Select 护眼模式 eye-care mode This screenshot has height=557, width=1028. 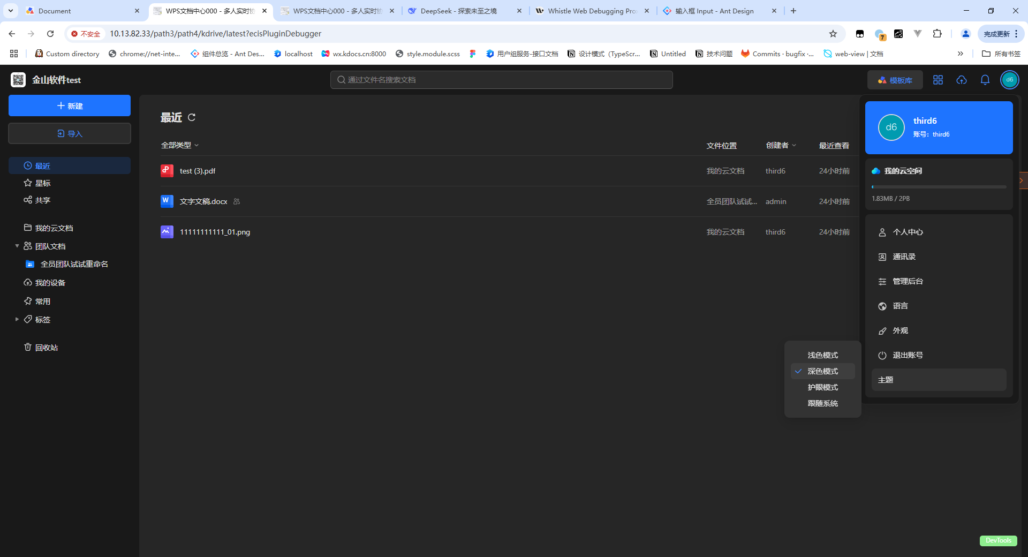pyautogui.click(x=823, y=387)
